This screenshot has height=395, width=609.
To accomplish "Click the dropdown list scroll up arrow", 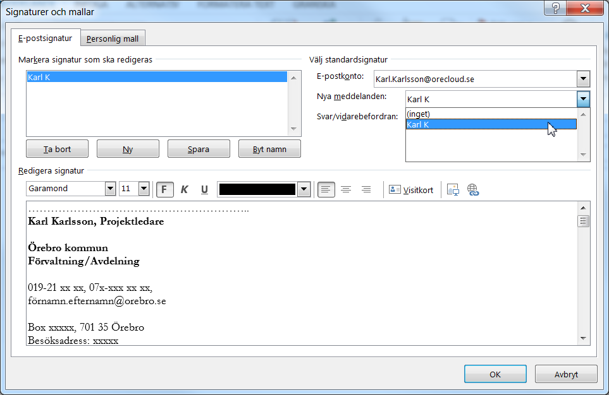I will tap(583, 114).
